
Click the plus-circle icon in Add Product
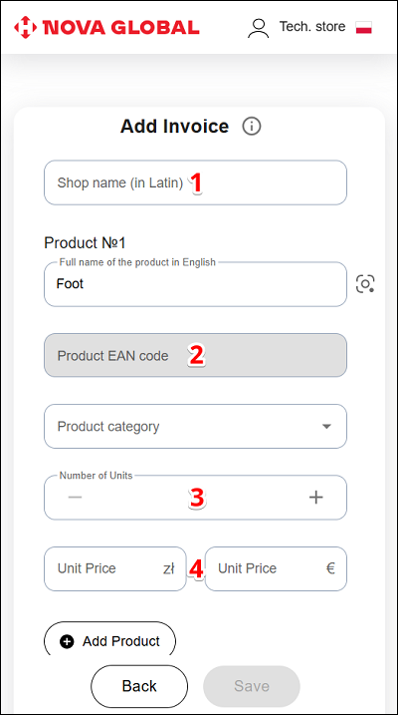67,641
